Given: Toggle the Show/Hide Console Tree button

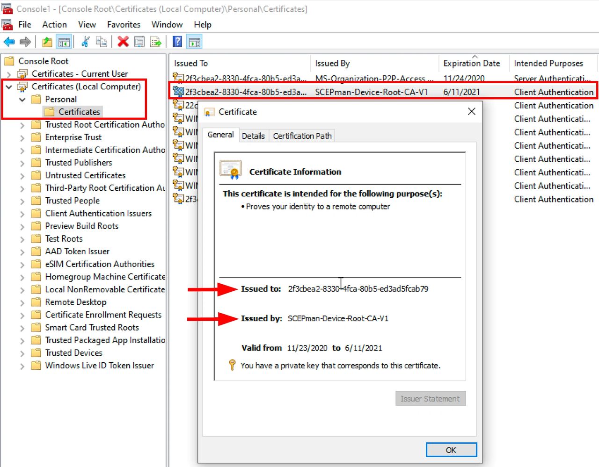Looking at the screenshot, I should [64, 42].
